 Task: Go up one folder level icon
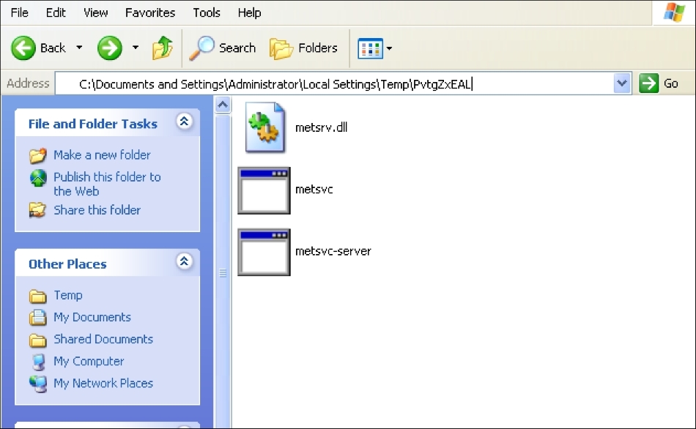coord(163,48)
